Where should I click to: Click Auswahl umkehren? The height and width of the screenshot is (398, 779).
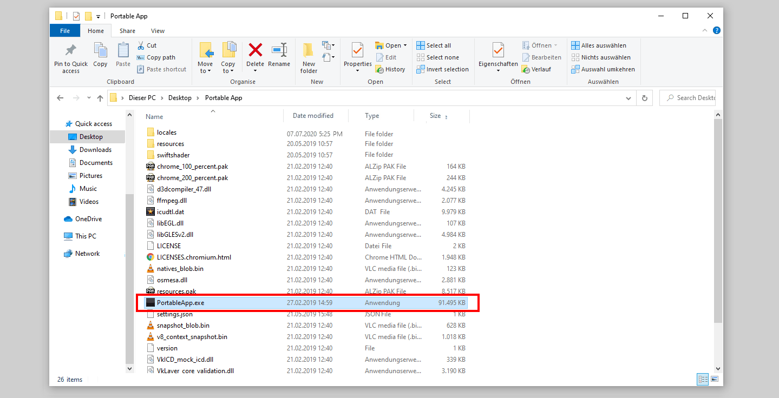coord(603,69)
